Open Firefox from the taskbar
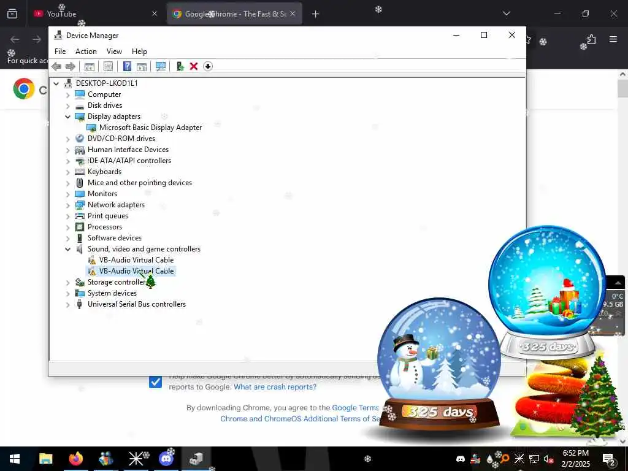The height and width of the screenshot is (471, 628). coord(75,459)
